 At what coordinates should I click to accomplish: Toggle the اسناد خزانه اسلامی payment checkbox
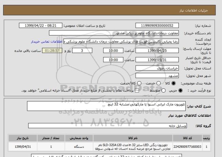(x=137, y=91)
